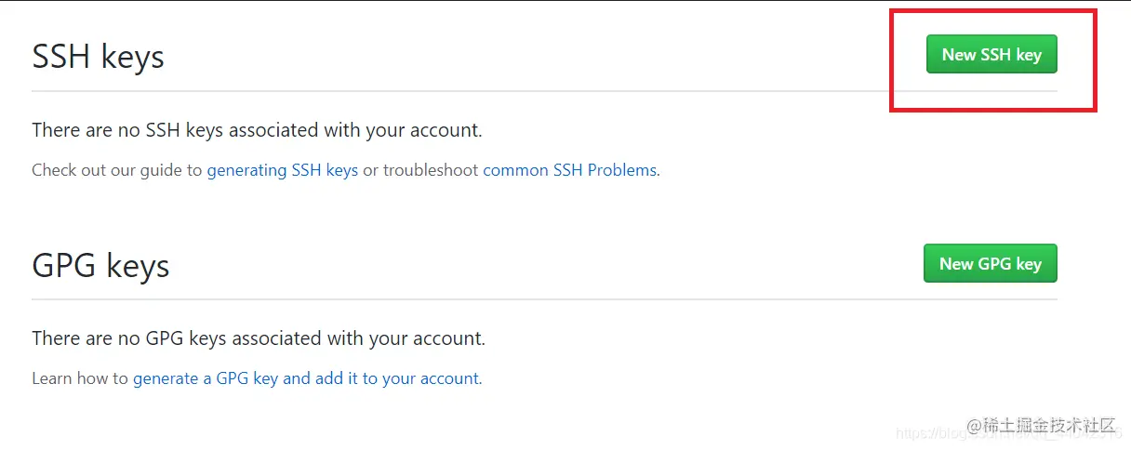Select the no SSH keys associated message

pos(257,130)
